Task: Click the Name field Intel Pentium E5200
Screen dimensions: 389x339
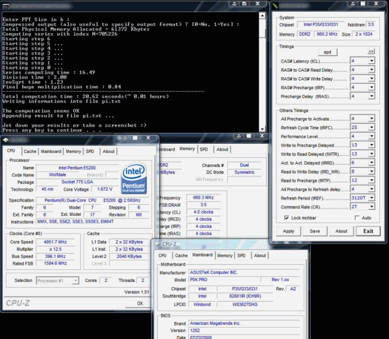Action: tap(77, 168)
